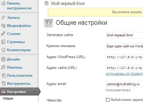Image resolution: width=143 pixels, height=102 pixels.
Task: Click the Адрес сайта (URL) input
Action: (x=124, y=68)
